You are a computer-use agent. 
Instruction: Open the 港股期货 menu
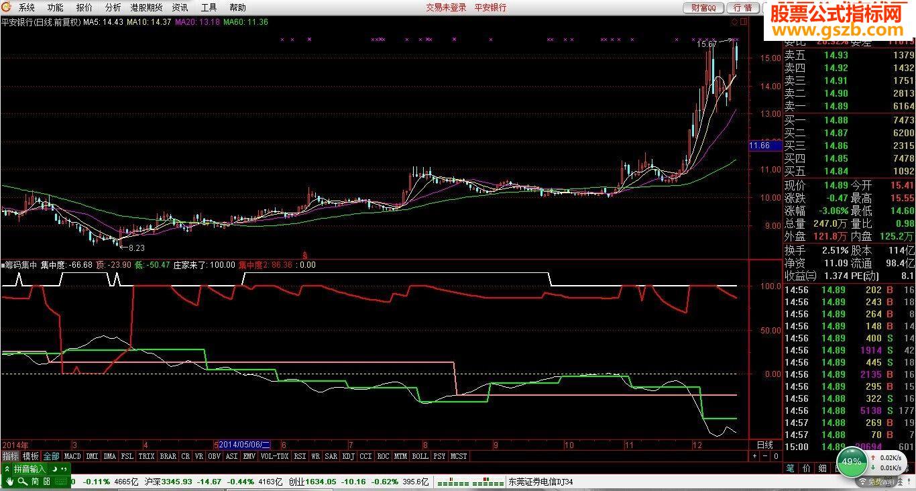147,7
